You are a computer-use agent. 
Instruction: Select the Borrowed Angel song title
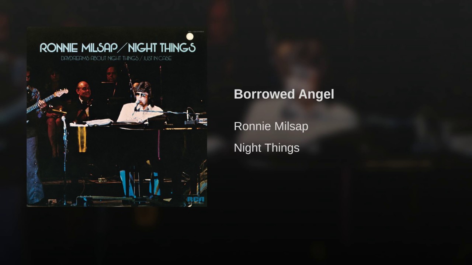coord(284,94)
